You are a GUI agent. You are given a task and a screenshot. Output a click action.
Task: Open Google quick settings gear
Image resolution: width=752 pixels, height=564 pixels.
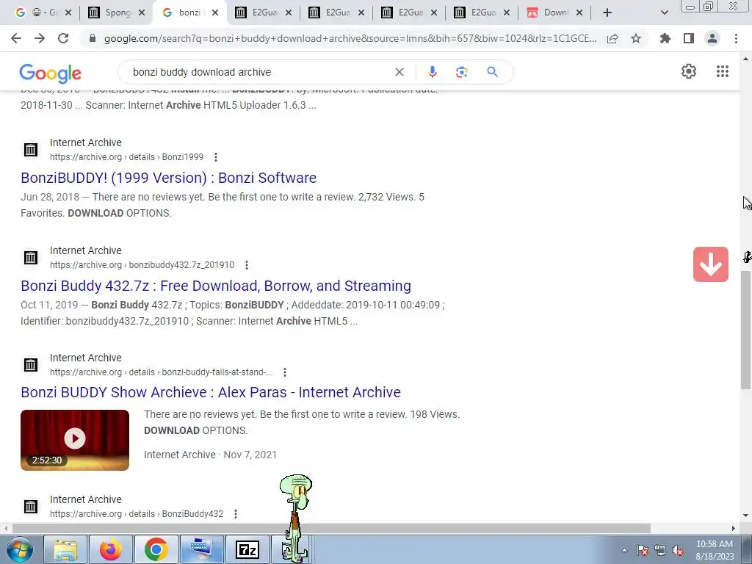[x=689, y=71]
